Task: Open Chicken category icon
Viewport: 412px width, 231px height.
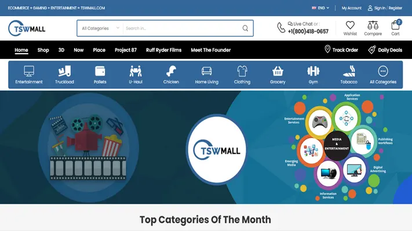Action: point(171,71)
